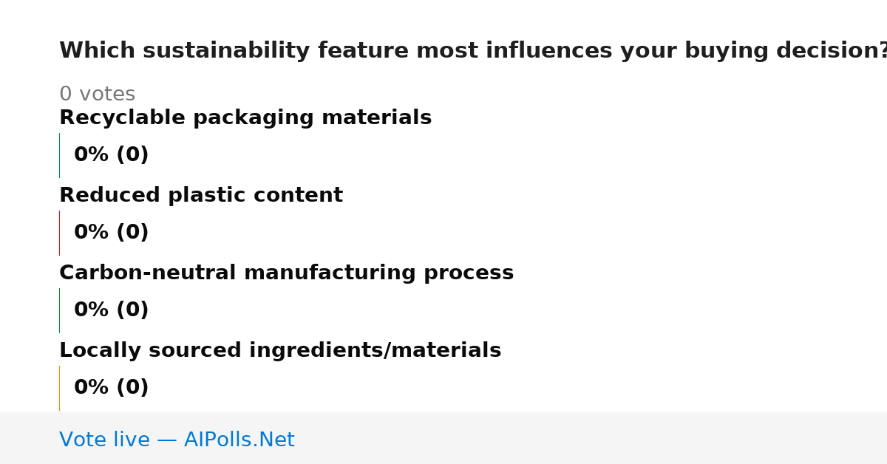Click the orange bar under Locally sourced
This screenshot has height=464, width=887.
(59, 388)
